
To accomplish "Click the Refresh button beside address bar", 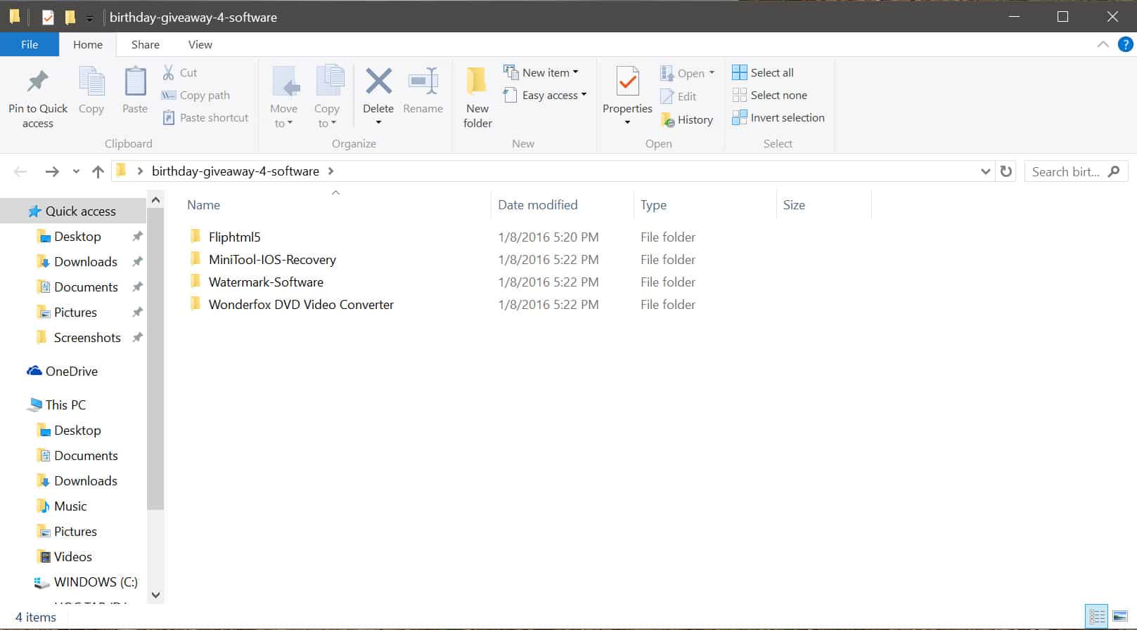I will click(1006, 171).
